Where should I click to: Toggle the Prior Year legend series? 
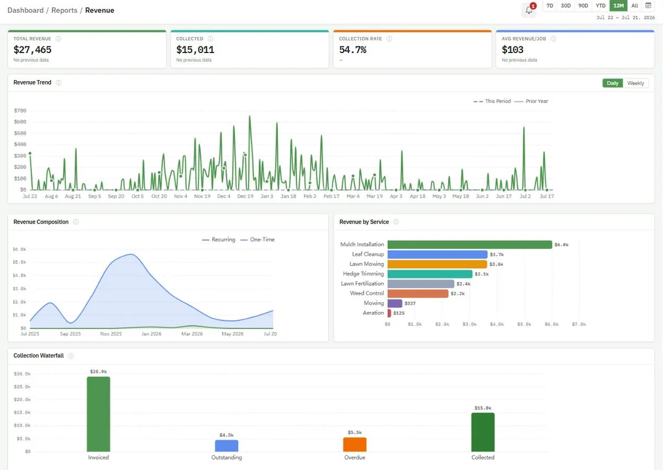(531, 102)
